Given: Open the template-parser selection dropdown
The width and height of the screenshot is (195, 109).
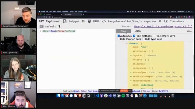Looking at the screenshot, I should point(132,21).
